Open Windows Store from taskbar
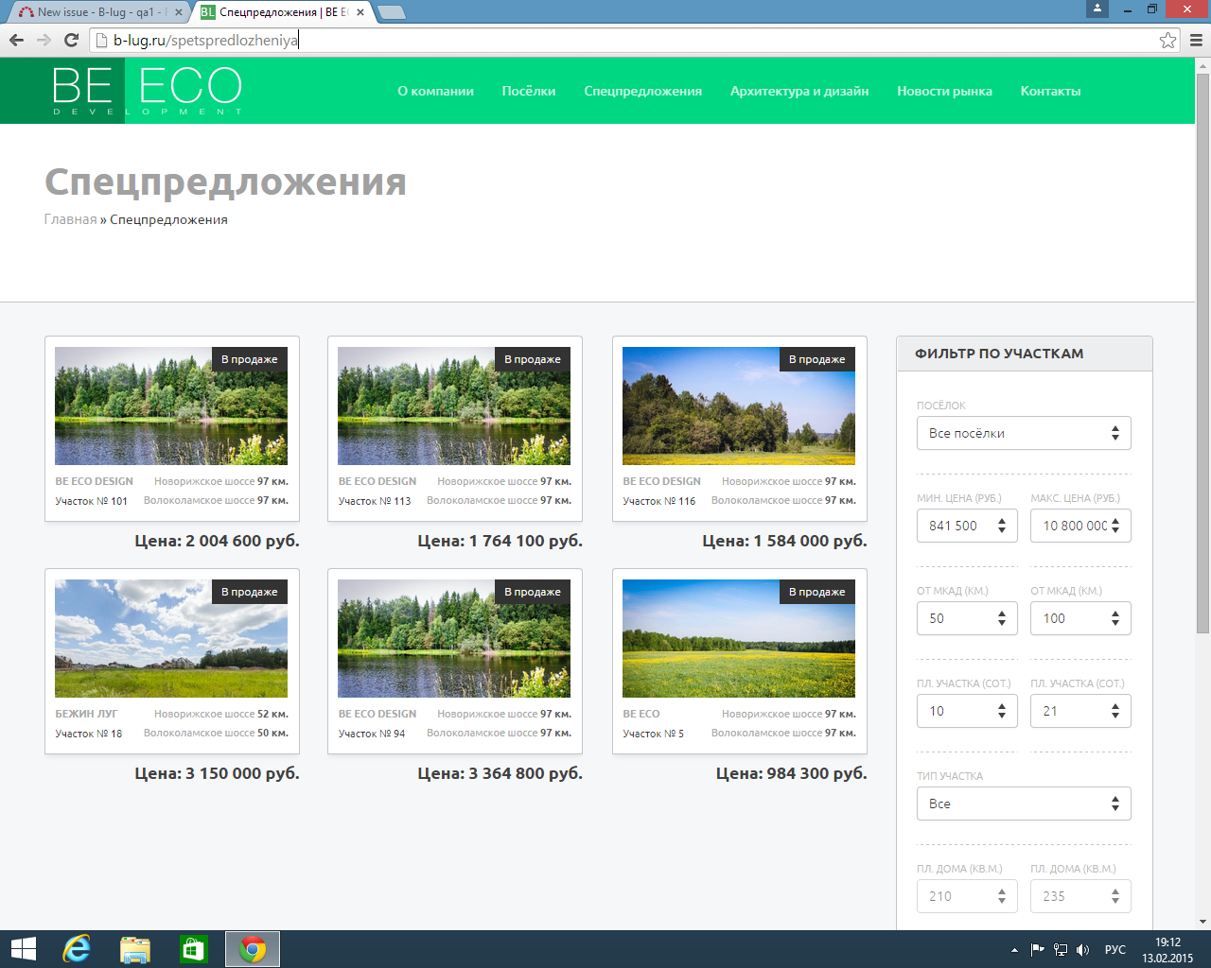 pyautogui.click(x=193, y=949)
